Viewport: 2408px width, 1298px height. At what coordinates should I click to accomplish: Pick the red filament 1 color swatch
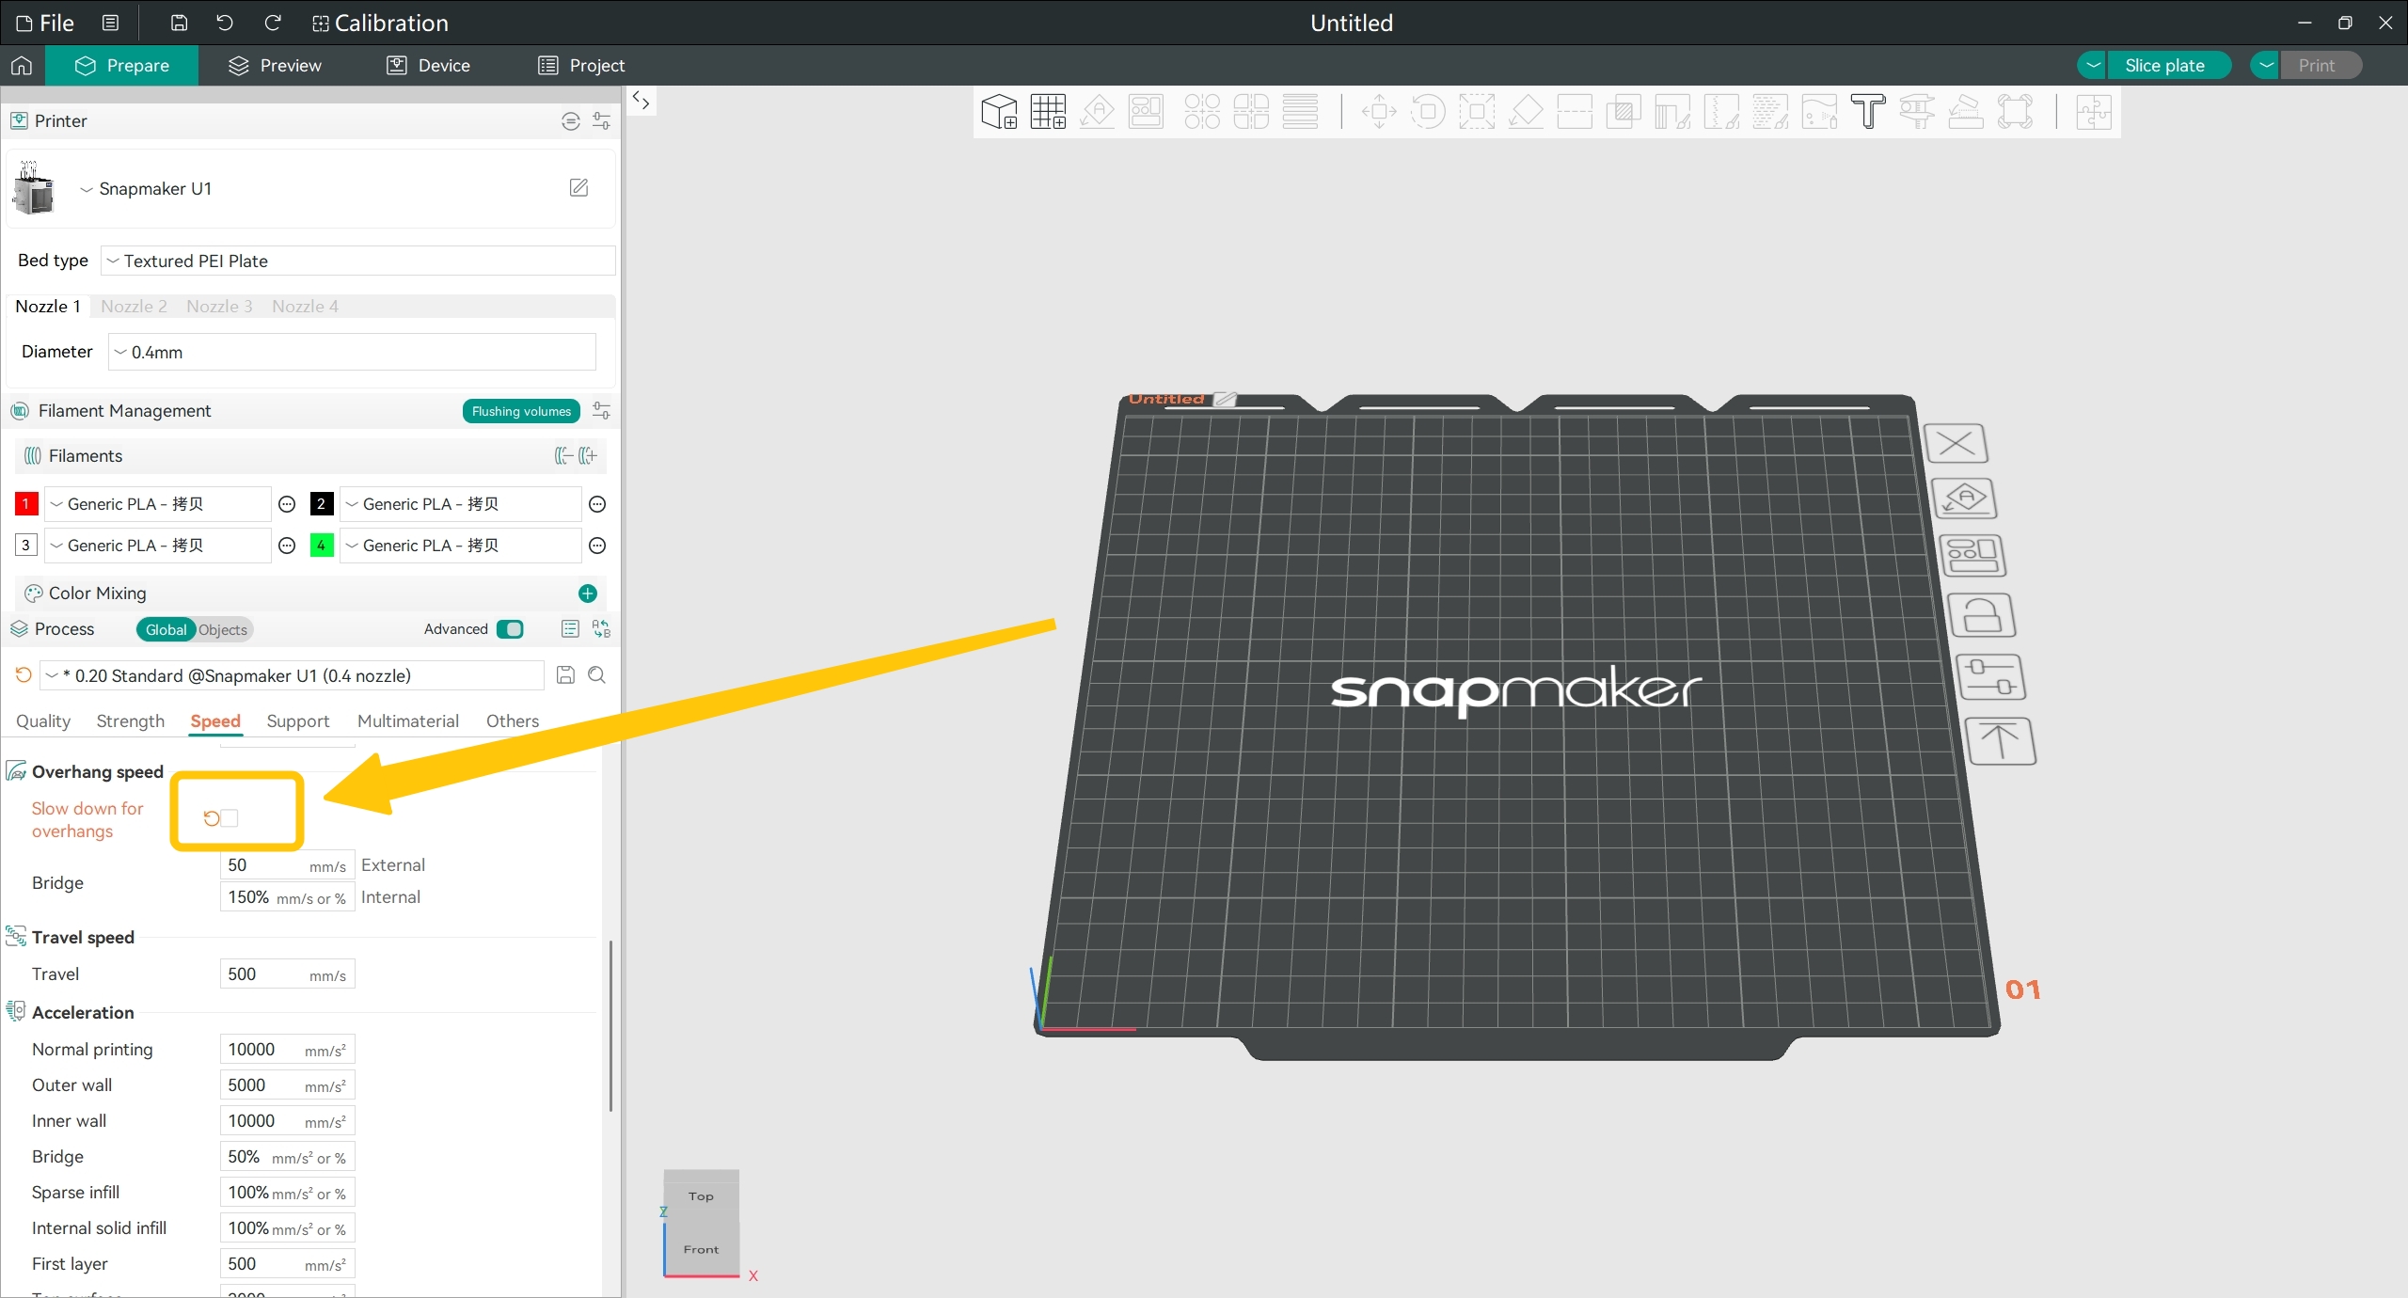(26, 505)
